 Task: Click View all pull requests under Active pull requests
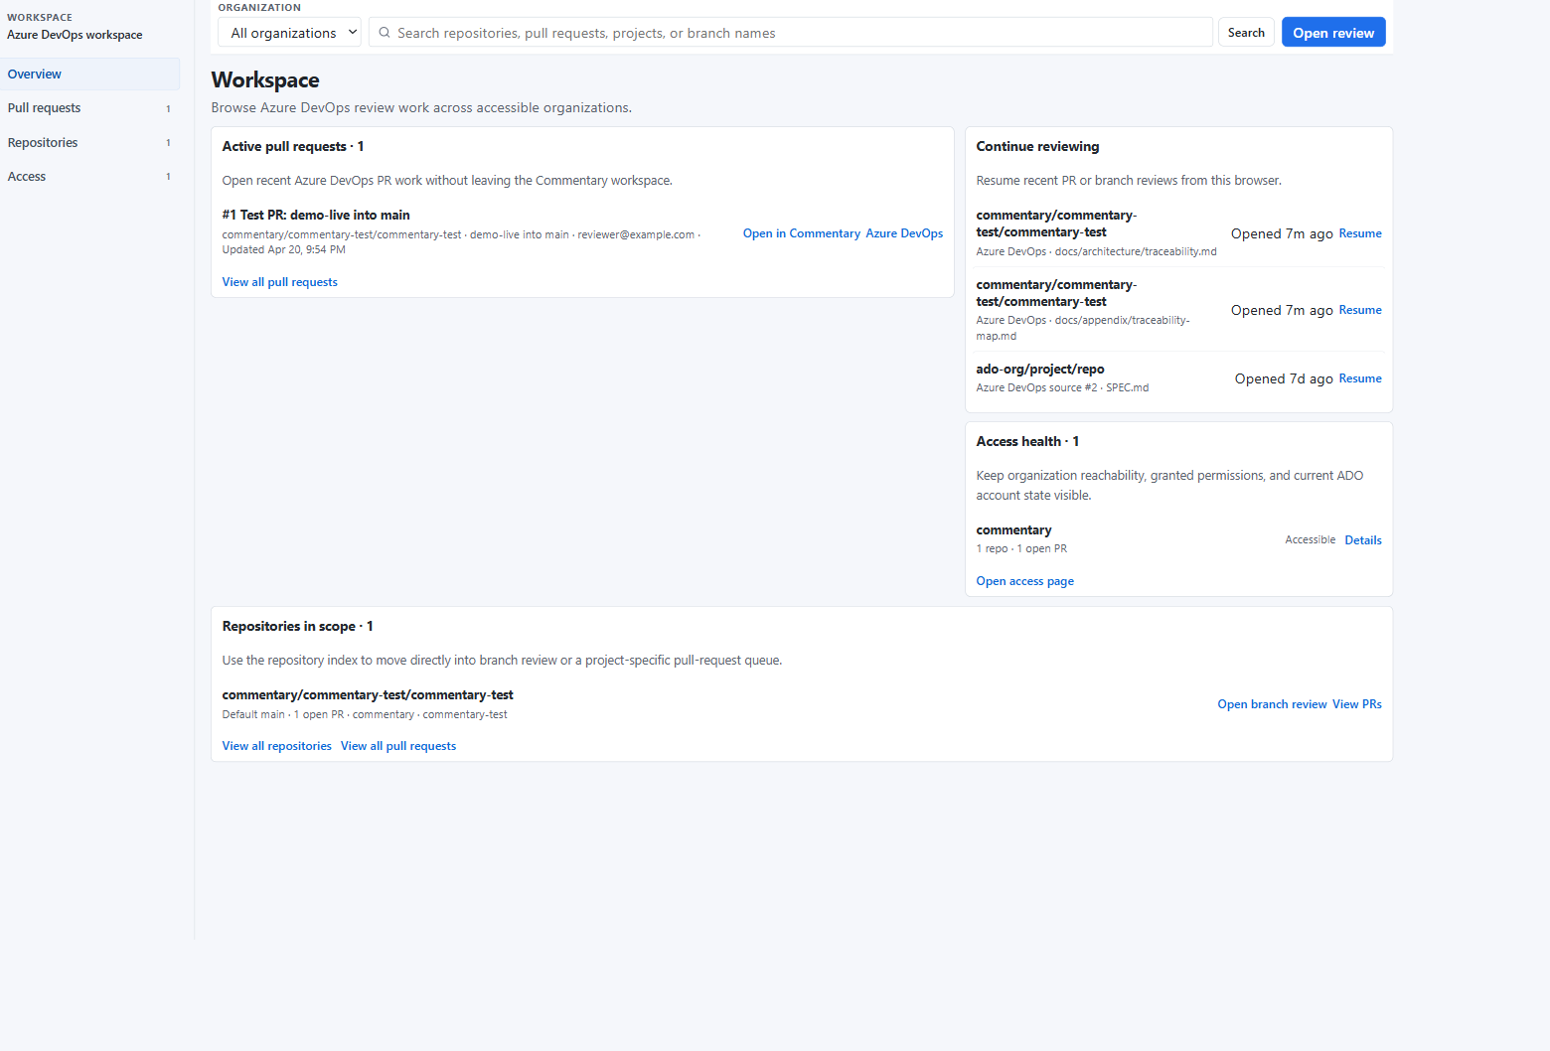tap(279, 282)
